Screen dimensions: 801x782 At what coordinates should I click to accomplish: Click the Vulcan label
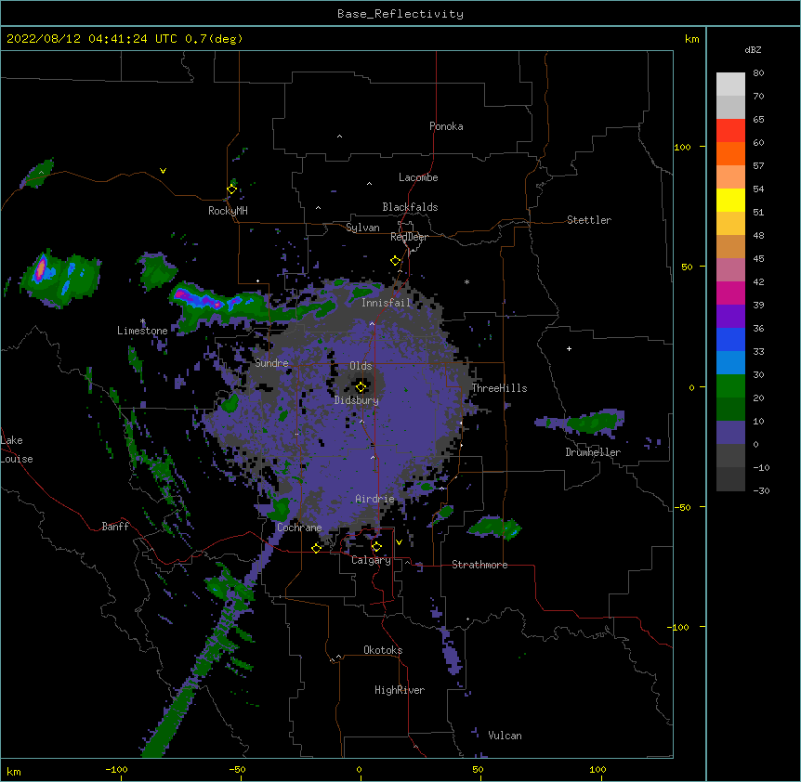505,736
